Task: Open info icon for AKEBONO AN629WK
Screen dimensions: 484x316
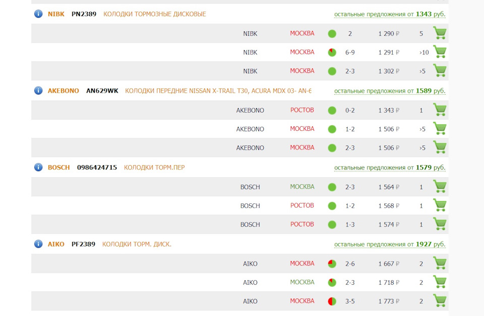Action: click(38, 91)
